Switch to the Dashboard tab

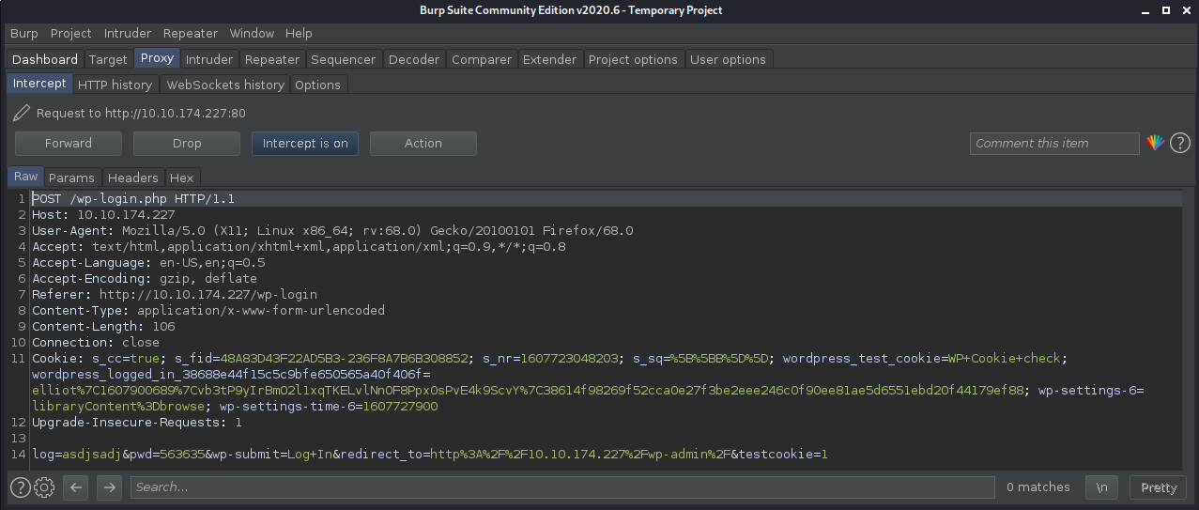coord(45,59)
